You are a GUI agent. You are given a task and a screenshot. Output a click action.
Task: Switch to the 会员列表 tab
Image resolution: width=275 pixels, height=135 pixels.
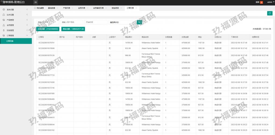click(x=81, y=8)
